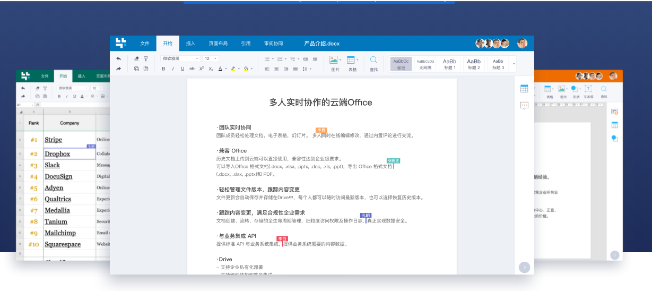652x291 pixels.
Task: Click cell name box A1 in spreadsheet window
Action: pyautogui.click(x=25, y=105)
